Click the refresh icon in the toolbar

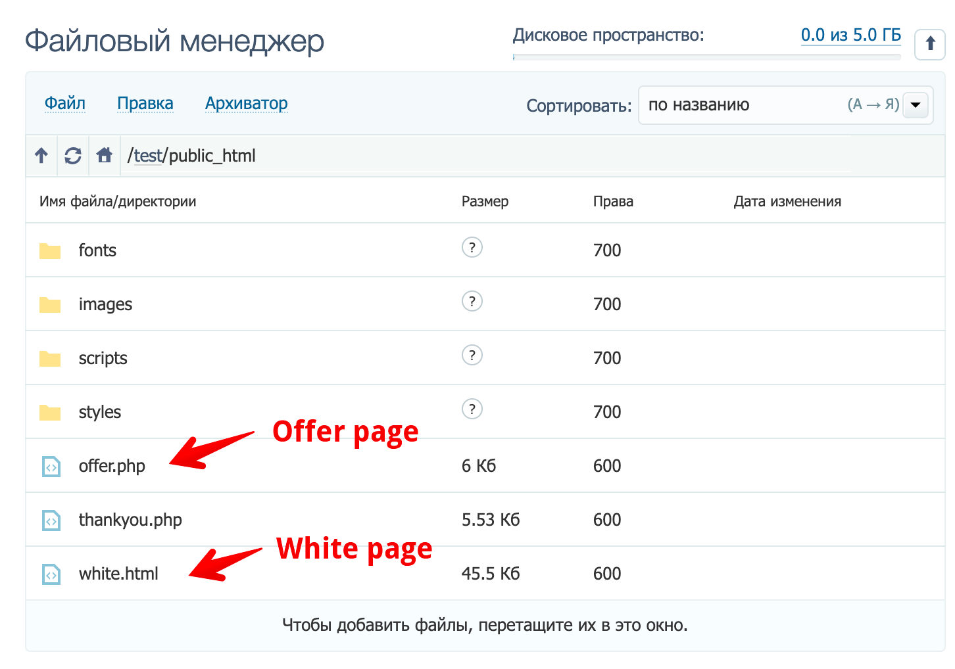click(x=72, y=155)
